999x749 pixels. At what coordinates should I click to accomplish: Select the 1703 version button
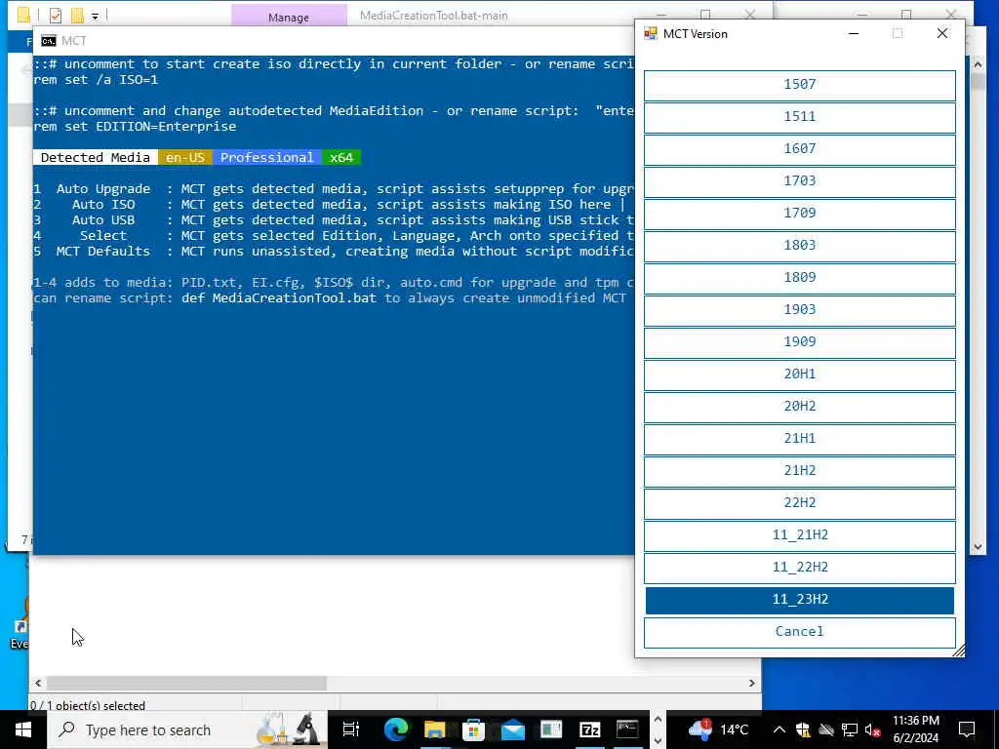coord(800,181)
